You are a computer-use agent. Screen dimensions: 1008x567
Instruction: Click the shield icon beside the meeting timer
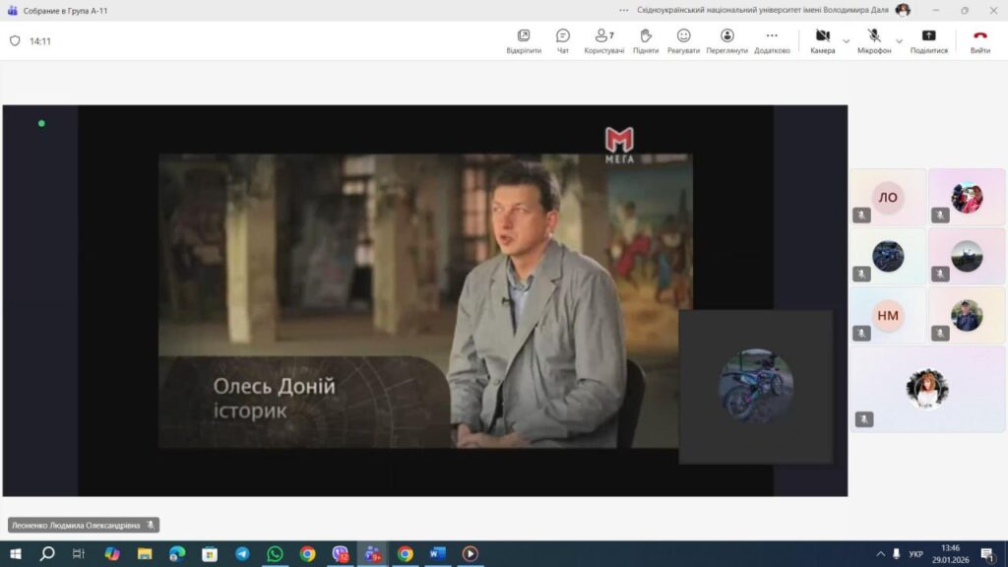[15, 41]
